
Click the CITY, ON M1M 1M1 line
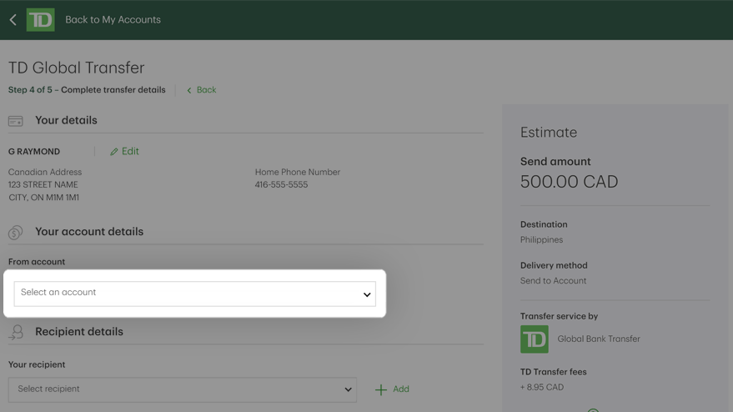[43, 198]
